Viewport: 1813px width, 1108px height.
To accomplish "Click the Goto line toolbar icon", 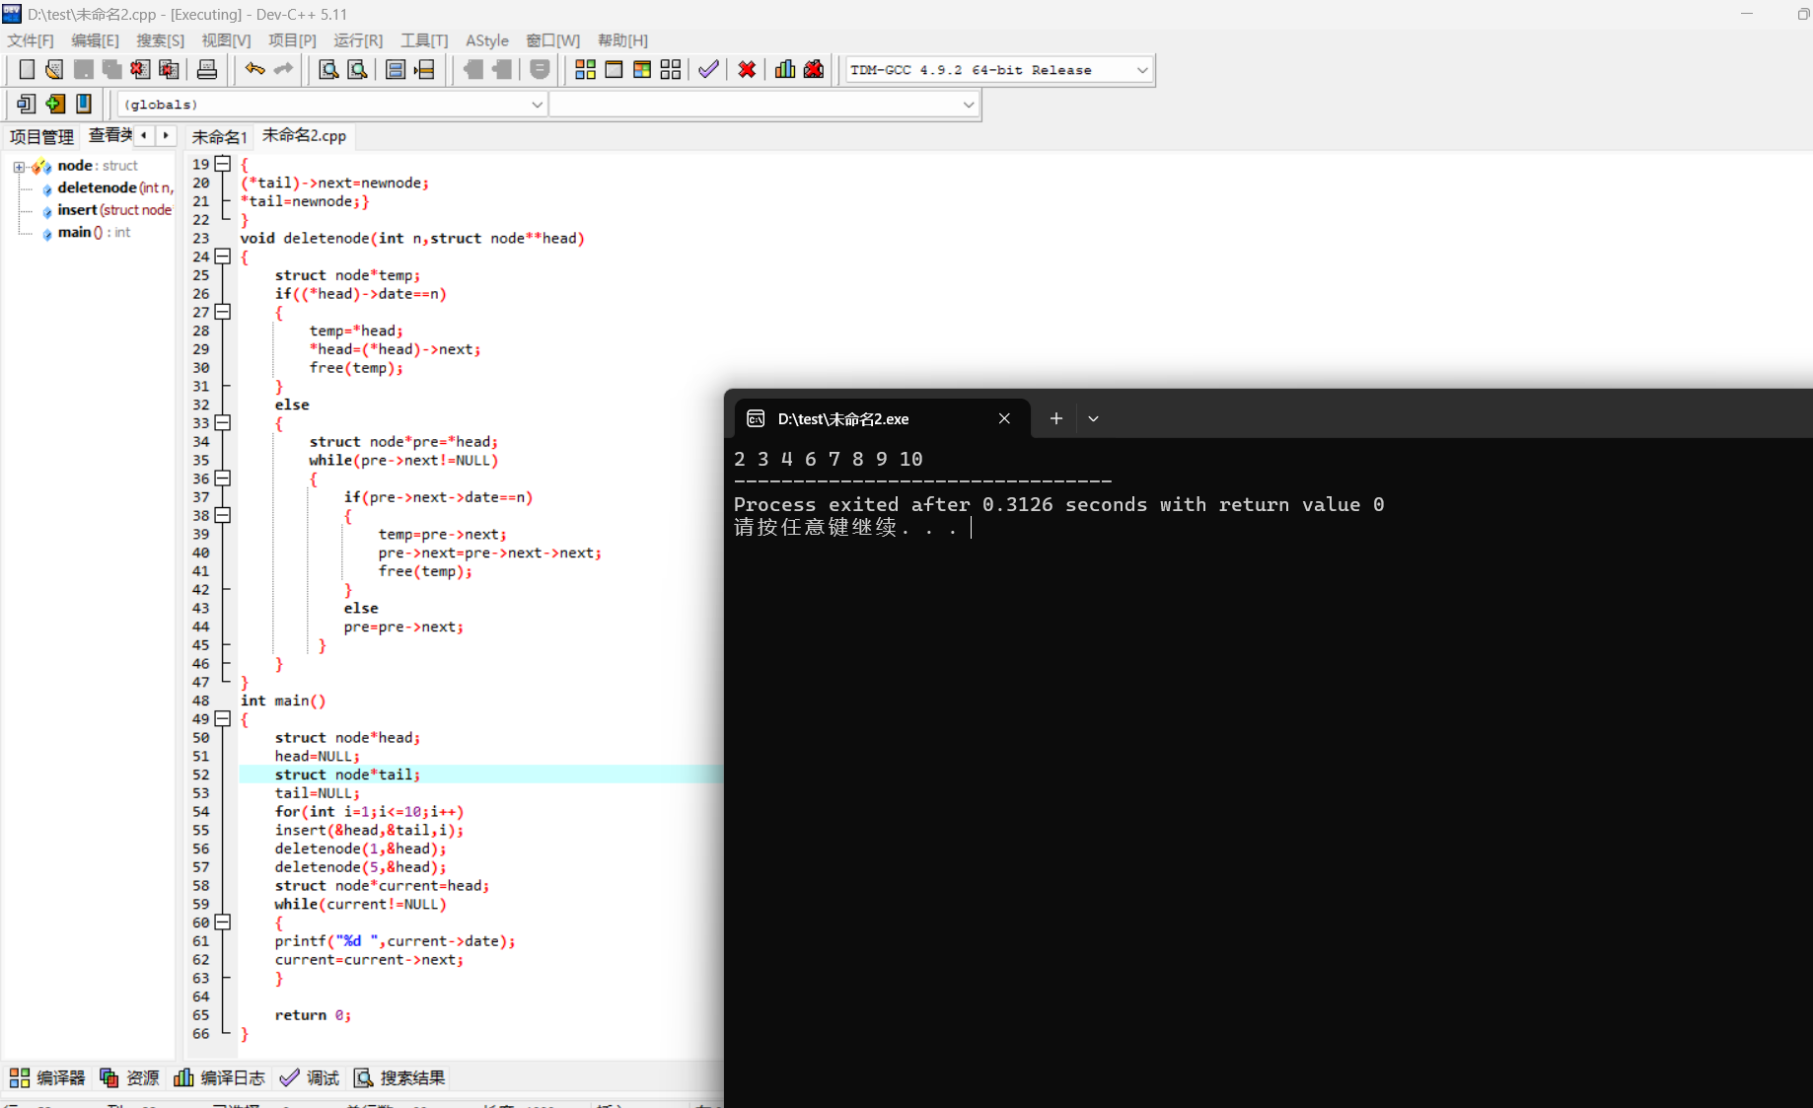I will coord(424,69).
